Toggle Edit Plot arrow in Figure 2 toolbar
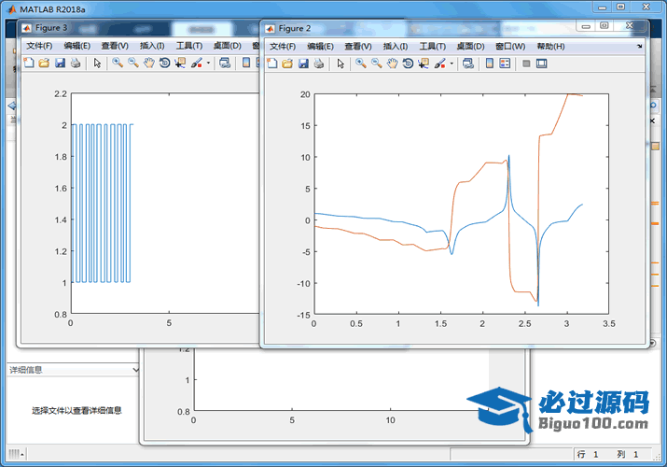This screenshot has width=667, height=467. (x=340, y=64)
